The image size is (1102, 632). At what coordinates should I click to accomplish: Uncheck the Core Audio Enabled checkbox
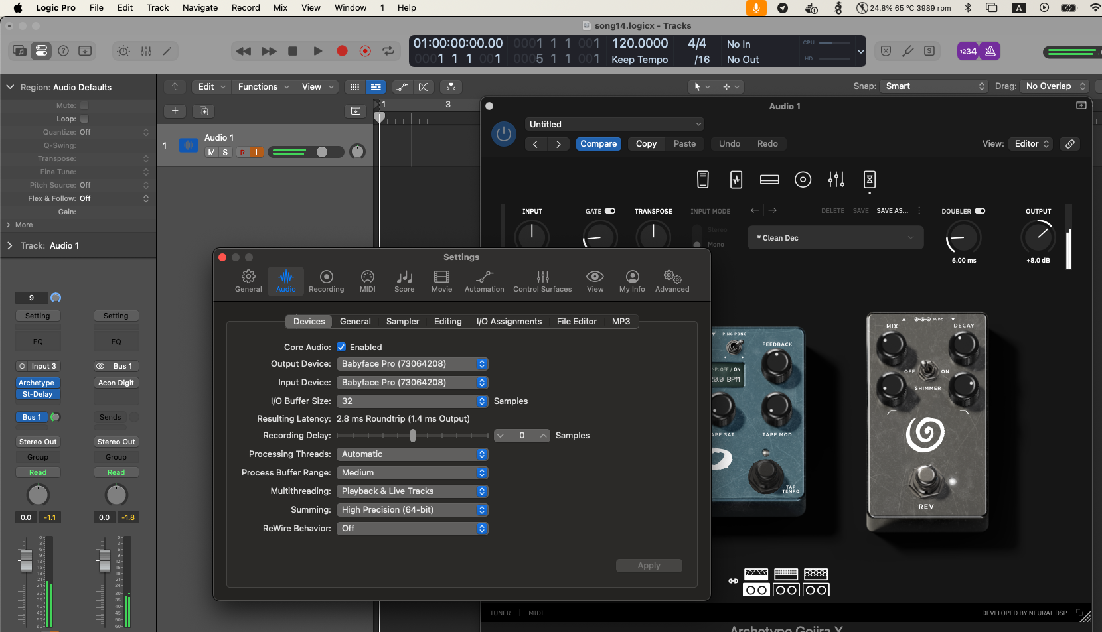(x=341, y=347)
